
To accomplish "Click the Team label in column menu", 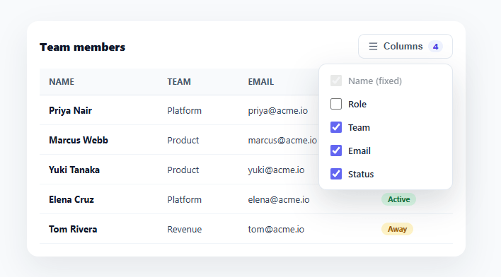I will click(x=359, y=128).
